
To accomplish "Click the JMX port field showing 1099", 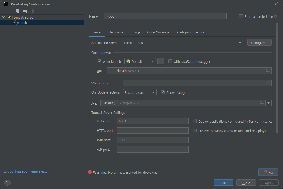I will pos(153,140).
